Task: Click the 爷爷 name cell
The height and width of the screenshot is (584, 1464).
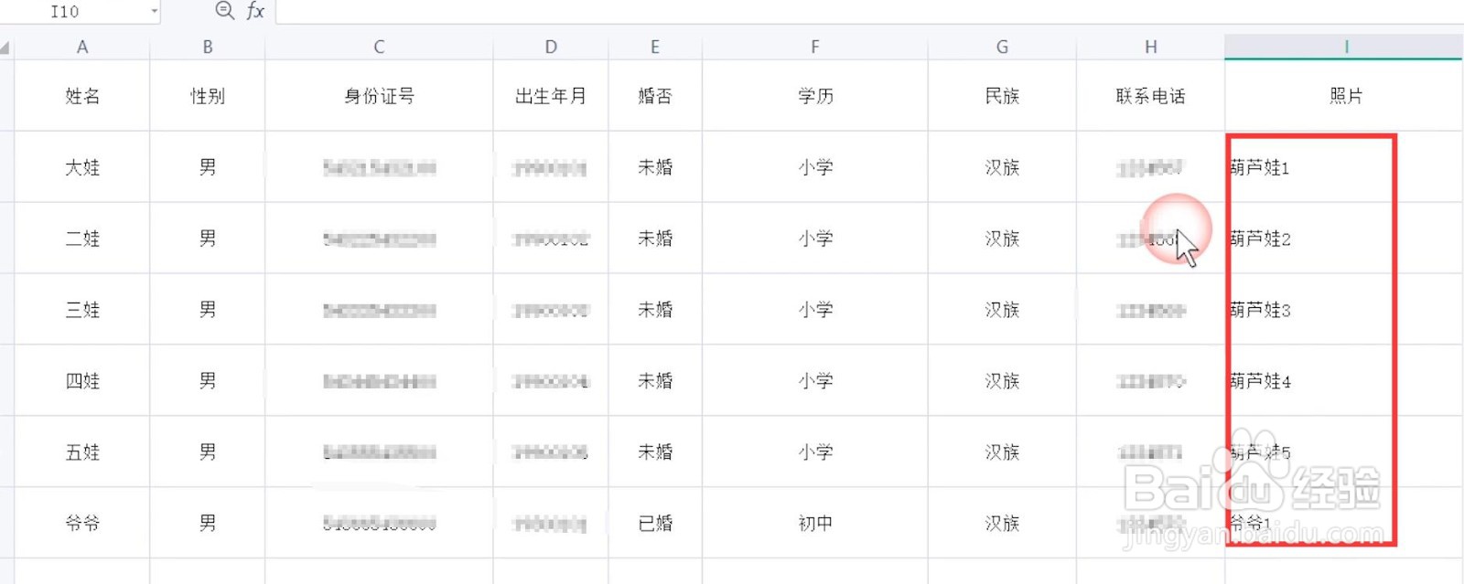Action: point(82,524)
